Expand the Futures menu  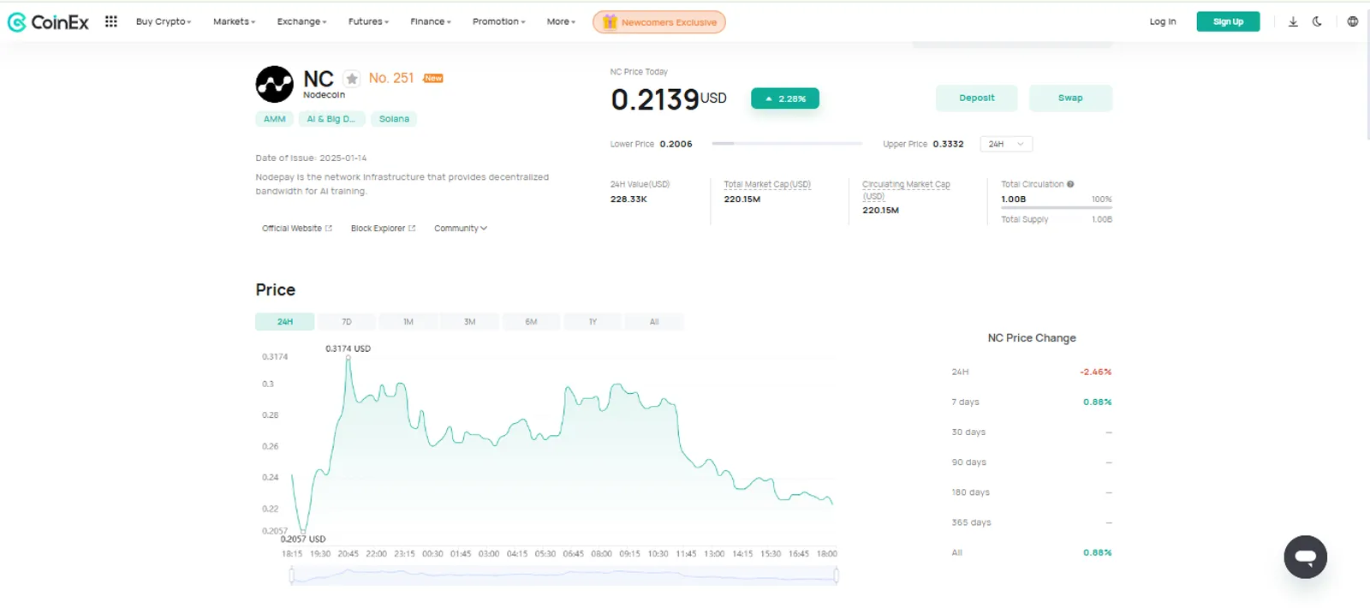point(369,21)
